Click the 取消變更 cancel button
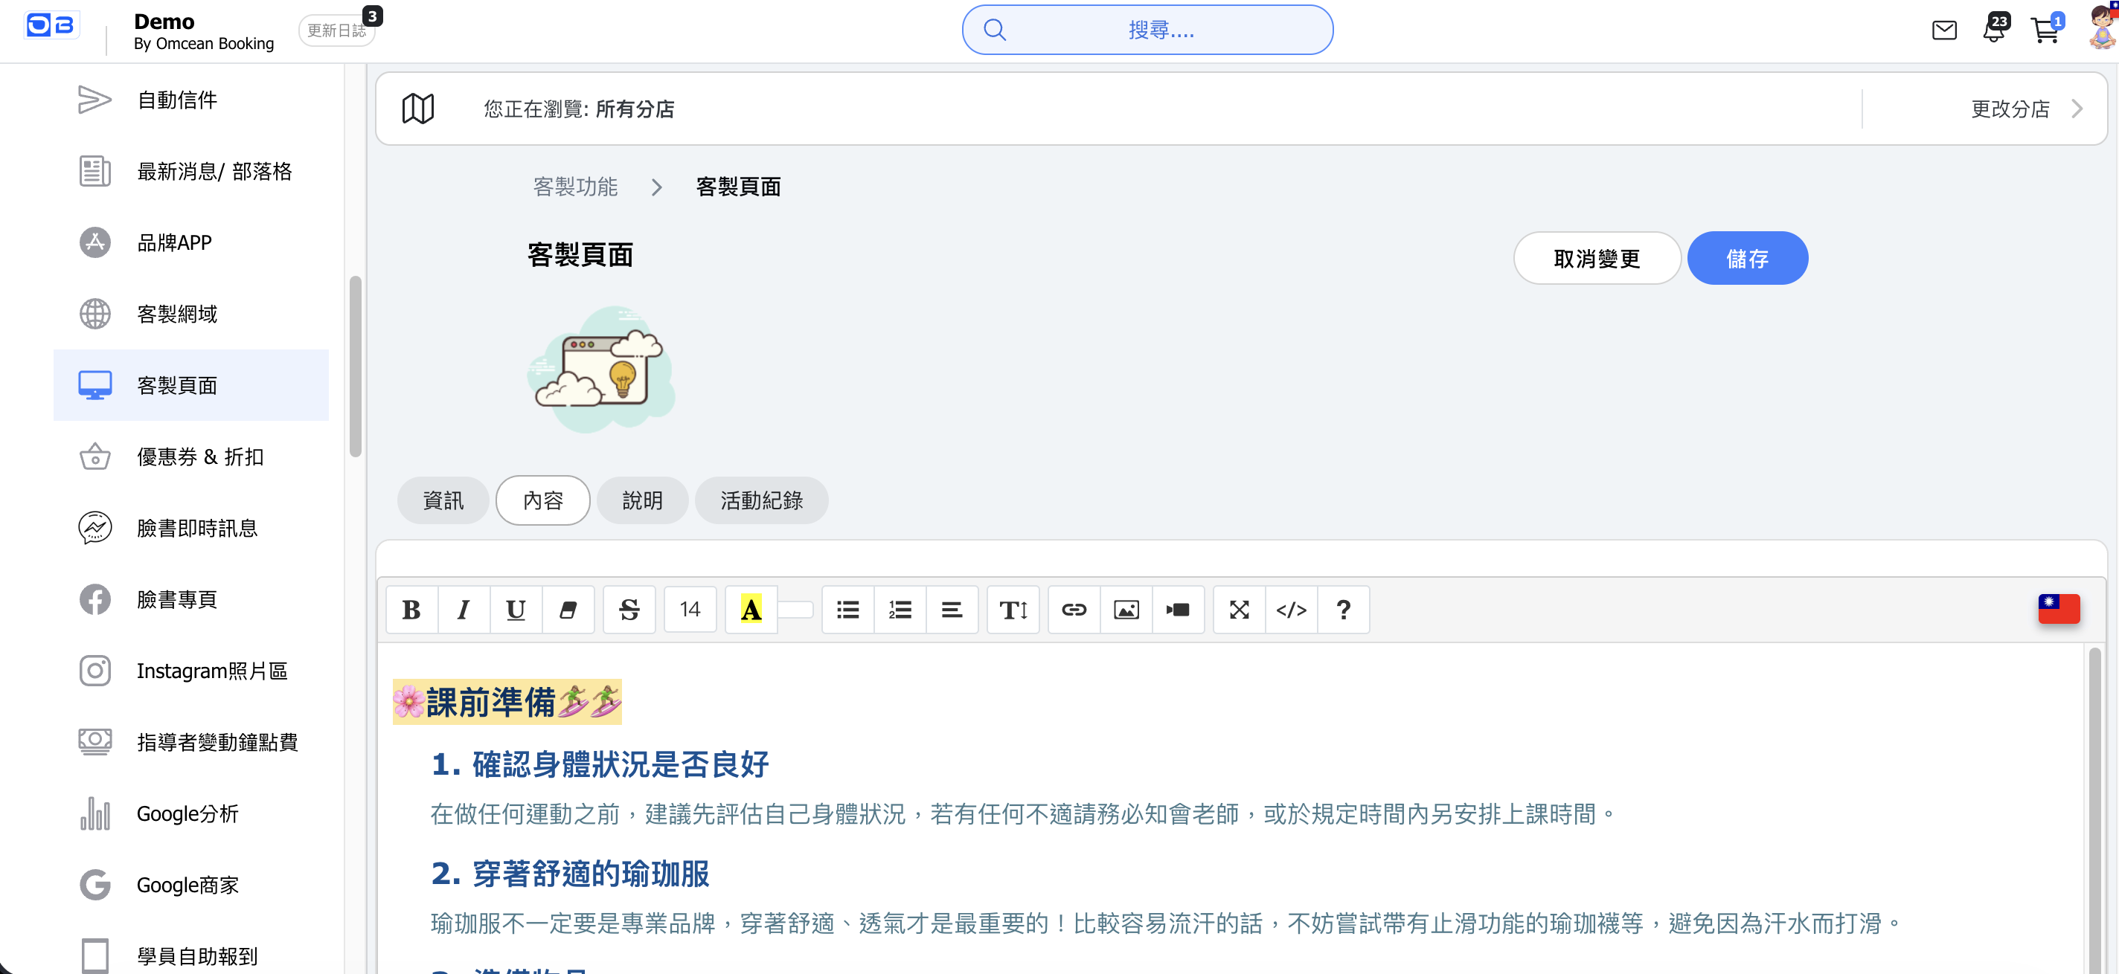Screen dimensions: 2119x974 click(1596, 258)
